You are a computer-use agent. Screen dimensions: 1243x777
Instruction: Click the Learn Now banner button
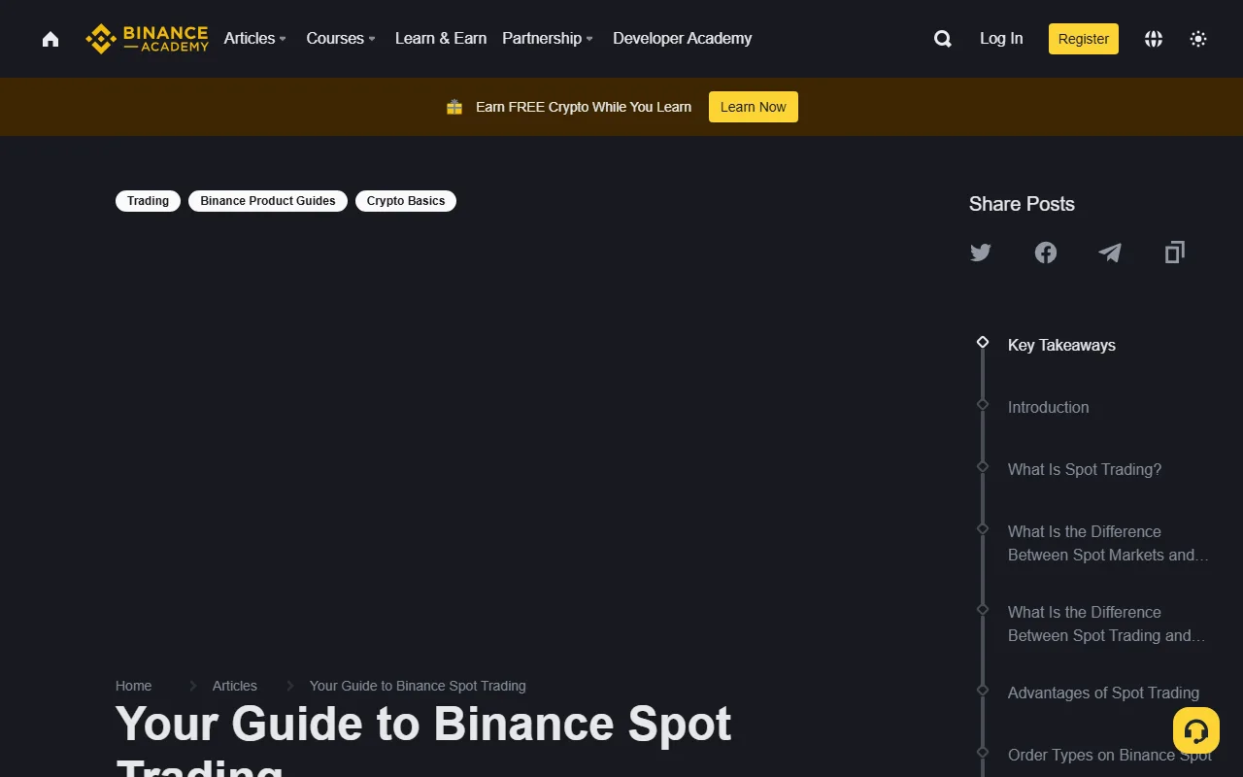754,107
